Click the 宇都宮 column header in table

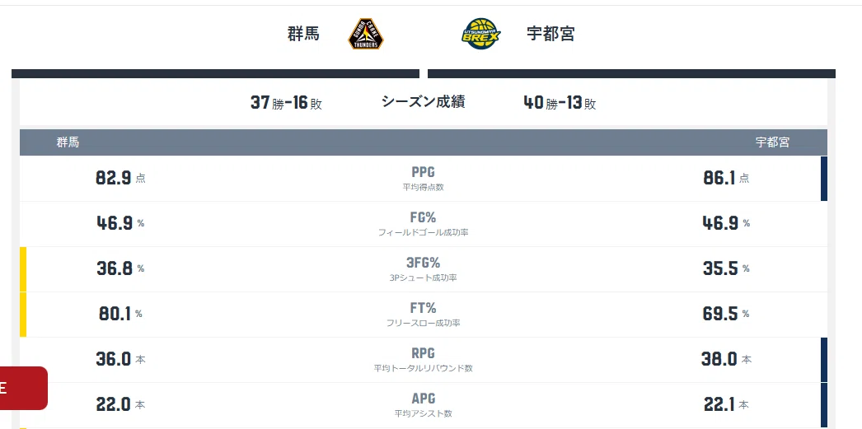(x=772, y=142)
